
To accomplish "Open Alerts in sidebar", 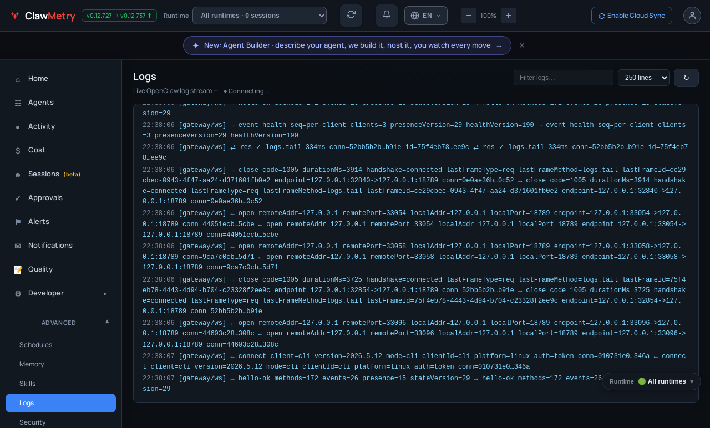I will coord(61,222).
